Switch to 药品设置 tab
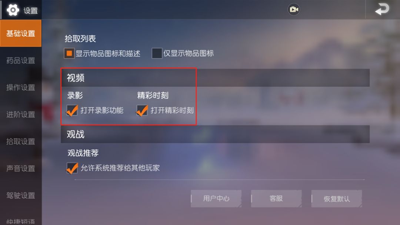The height and width of the screenshot is (225, 400). tap(21, 60)
